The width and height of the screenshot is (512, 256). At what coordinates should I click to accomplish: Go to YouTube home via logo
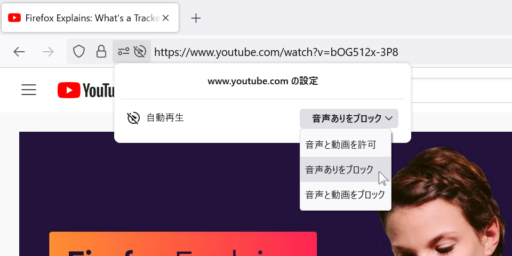(85, 90)
